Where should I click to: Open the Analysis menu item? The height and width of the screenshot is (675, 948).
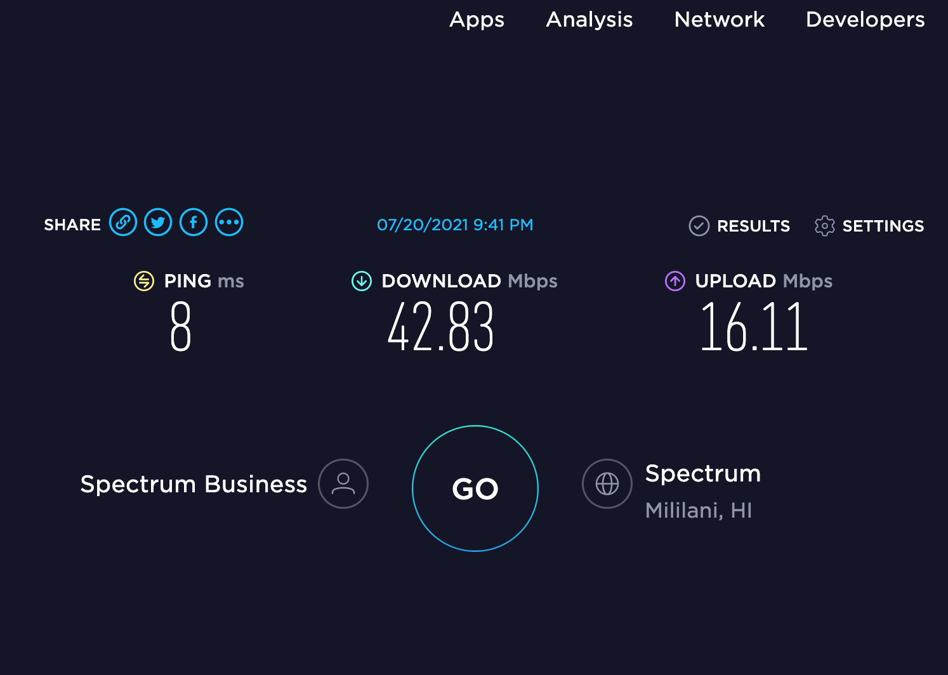588,20
